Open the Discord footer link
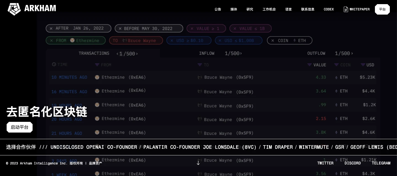This screenshot has height=176, width=397. click(353, 163)
